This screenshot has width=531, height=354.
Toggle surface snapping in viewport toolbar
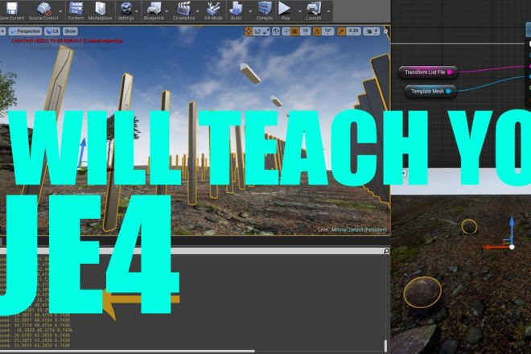[286, 31]
